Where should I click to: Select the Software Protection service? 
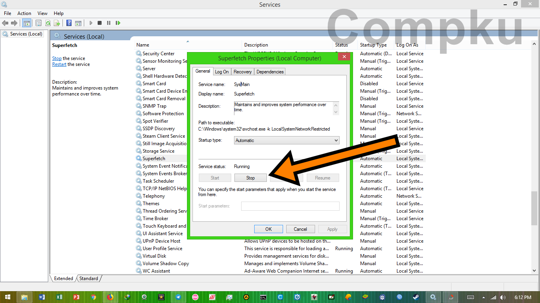click(x=163, y=114)
